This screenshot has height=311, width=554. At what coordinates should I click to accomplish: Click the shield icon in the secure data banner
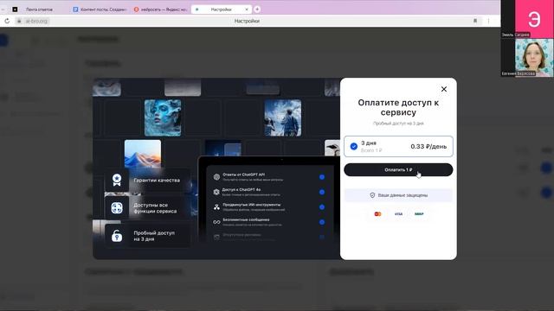372,195
